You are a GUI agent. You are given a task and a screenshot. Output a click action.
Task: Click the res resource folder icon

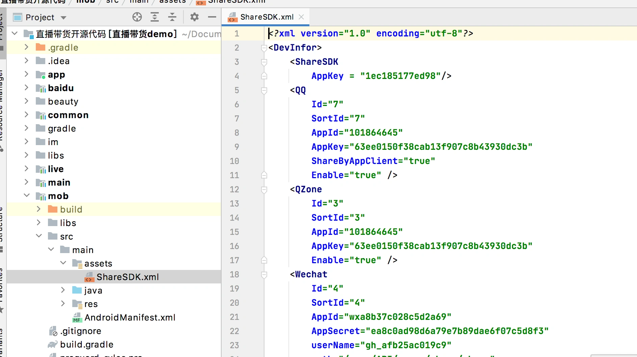(x=77, y=304)
